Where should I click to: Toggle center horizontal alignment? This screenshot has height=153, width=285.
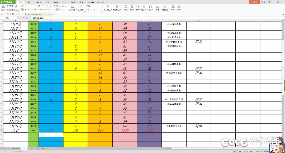click(x=57, y=9)
